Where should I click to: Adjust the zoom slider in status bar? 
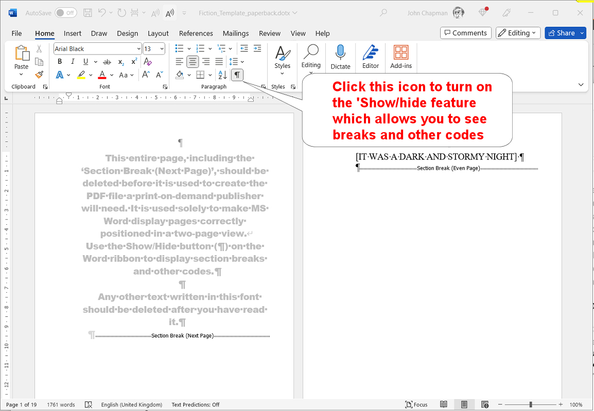pos(530,405)
